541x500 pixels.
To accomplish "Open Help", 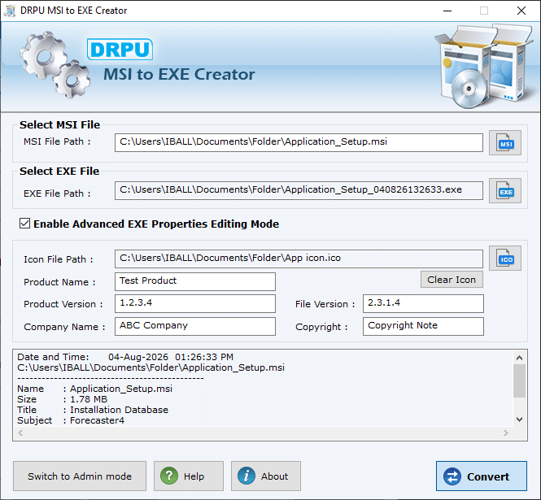I will (189, 476).
